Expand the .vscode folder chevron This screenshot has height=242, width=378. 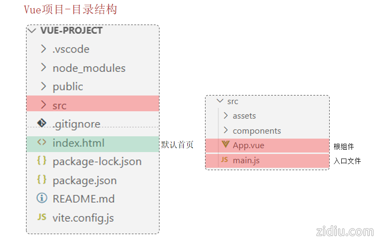(43, 49)
